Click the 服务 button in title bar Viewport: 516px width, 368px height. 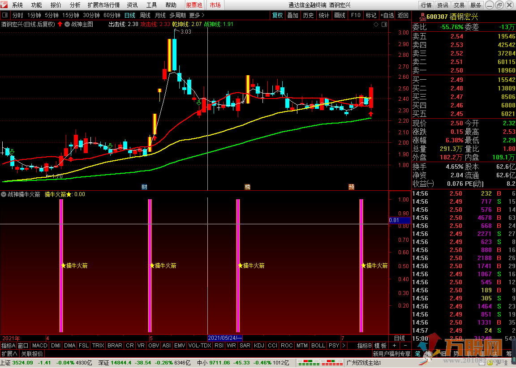pos(476,5)
